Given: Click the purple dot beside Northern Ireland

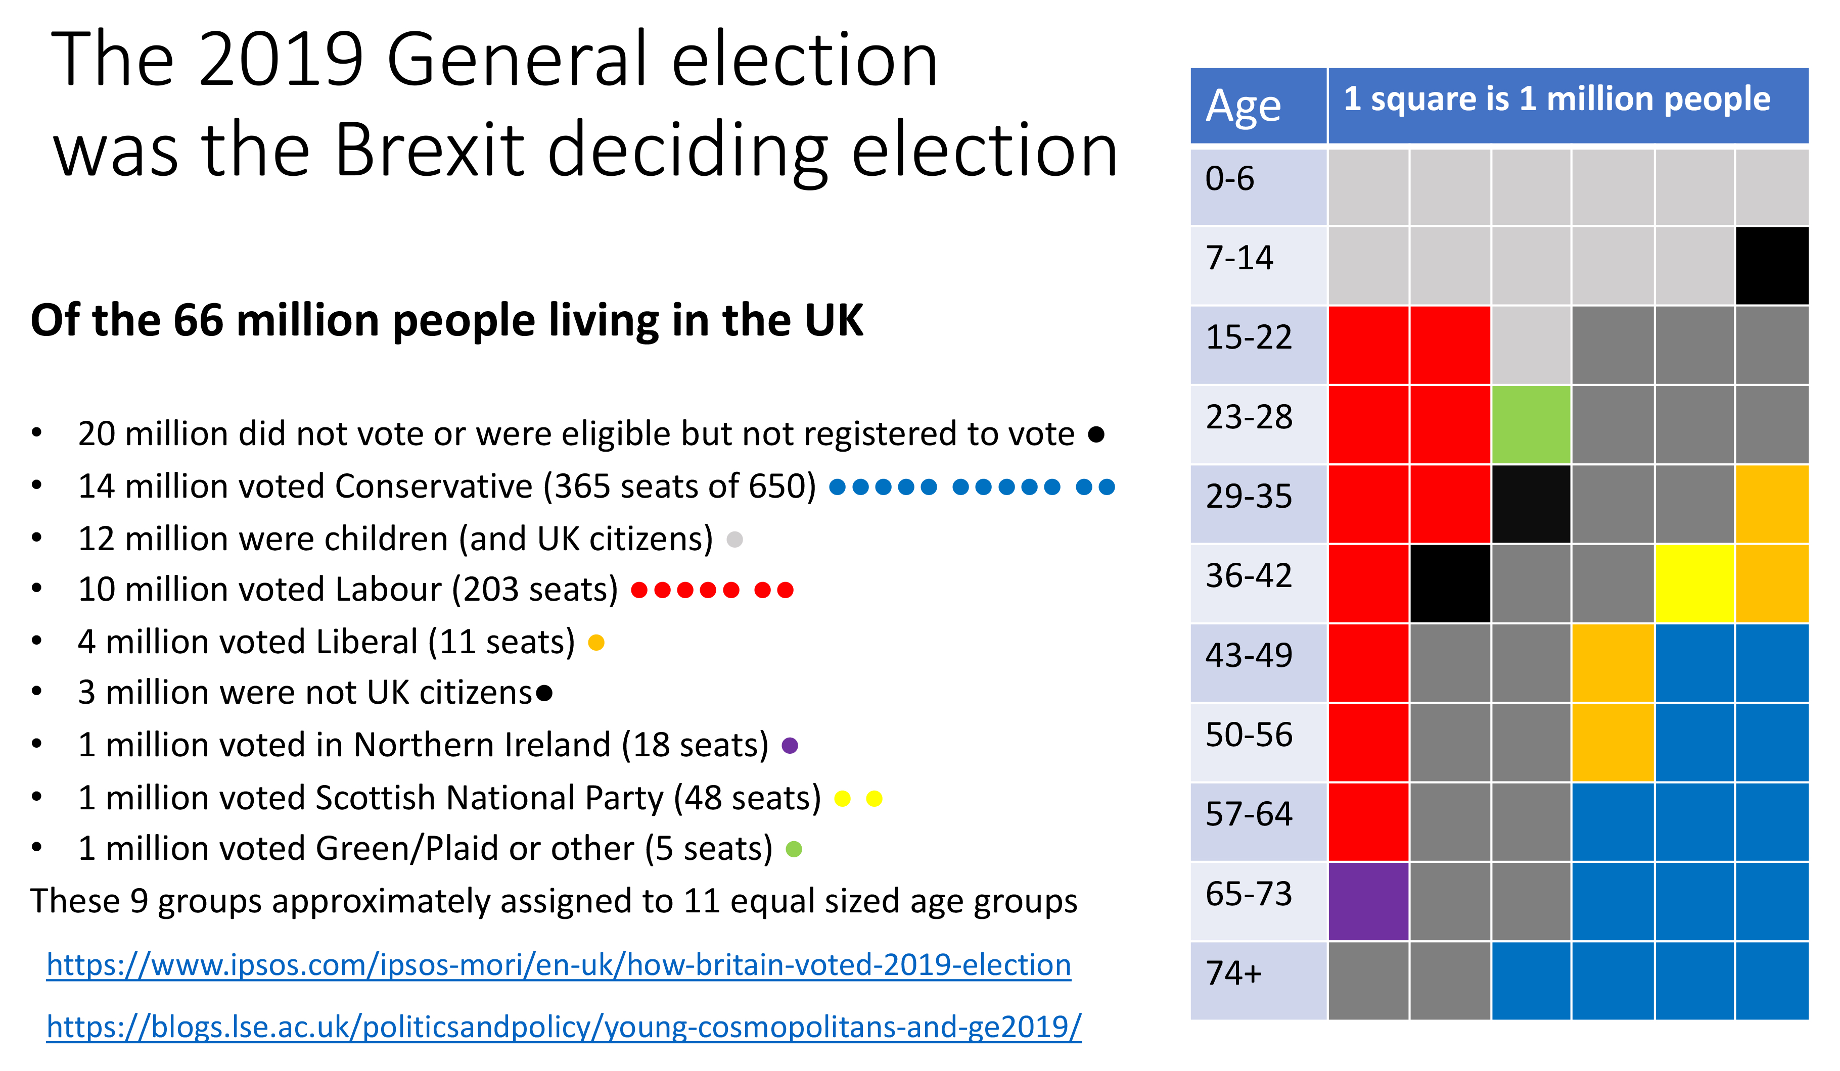Looking at the screenshot, I should pyautogui.click(x=790, y=746).
